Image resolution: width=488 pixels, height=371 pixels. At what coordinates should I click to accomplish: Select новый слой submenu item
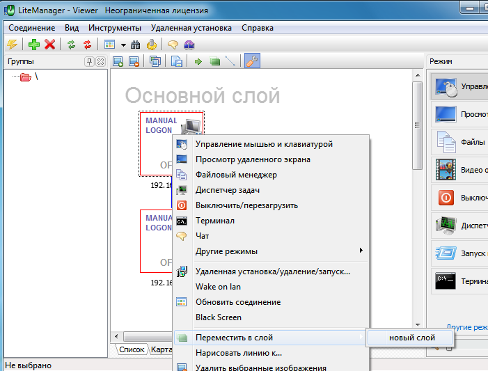tap(410, 338)
